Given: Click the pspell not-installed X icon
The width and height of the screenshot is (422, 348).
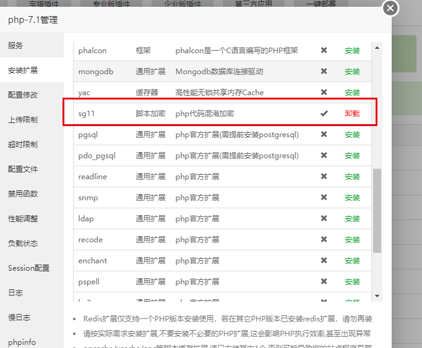Looking at the screenshot, I should (x=324, y=281).
